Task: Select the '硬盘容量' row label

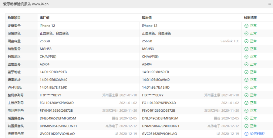Action: 14,41
